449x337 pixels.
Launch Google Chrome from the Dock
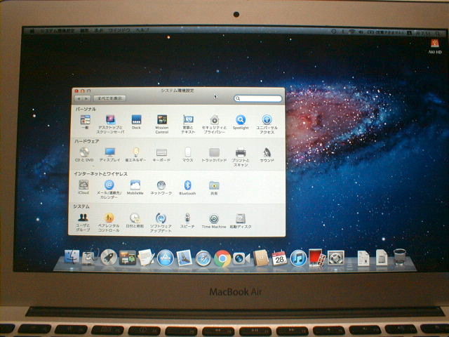pos(222,258)
